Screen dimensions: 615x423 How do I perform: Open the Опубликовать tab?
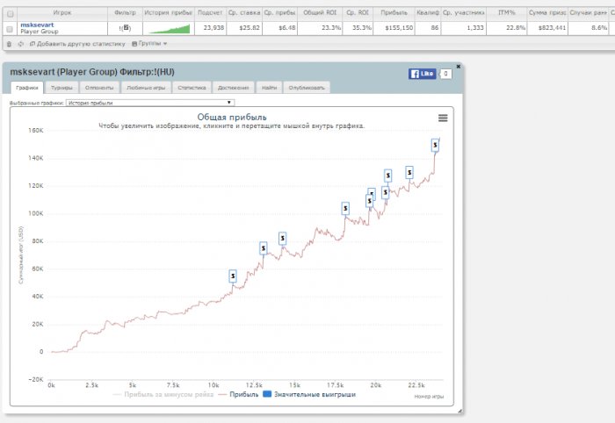tap(307, 88)
